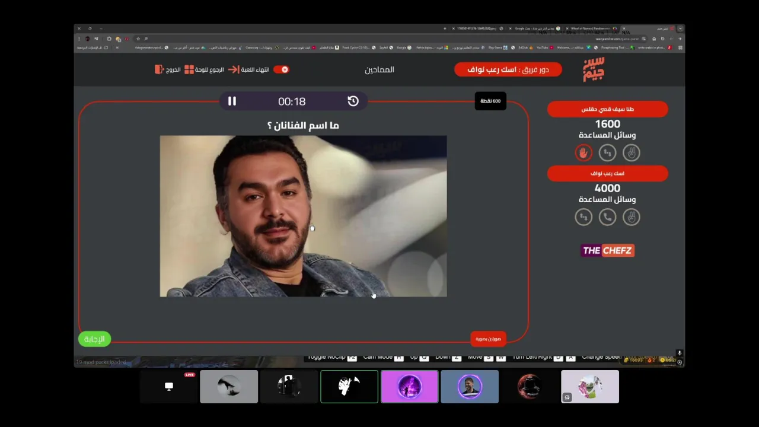Select the screen-share tile marked LIVE
The width and height of the screenshot is (759, 427).
pyautogui.click(x=169, y=387)
